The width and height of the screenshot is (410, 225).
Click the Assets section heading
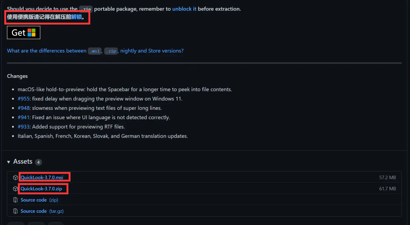(23, 162)
